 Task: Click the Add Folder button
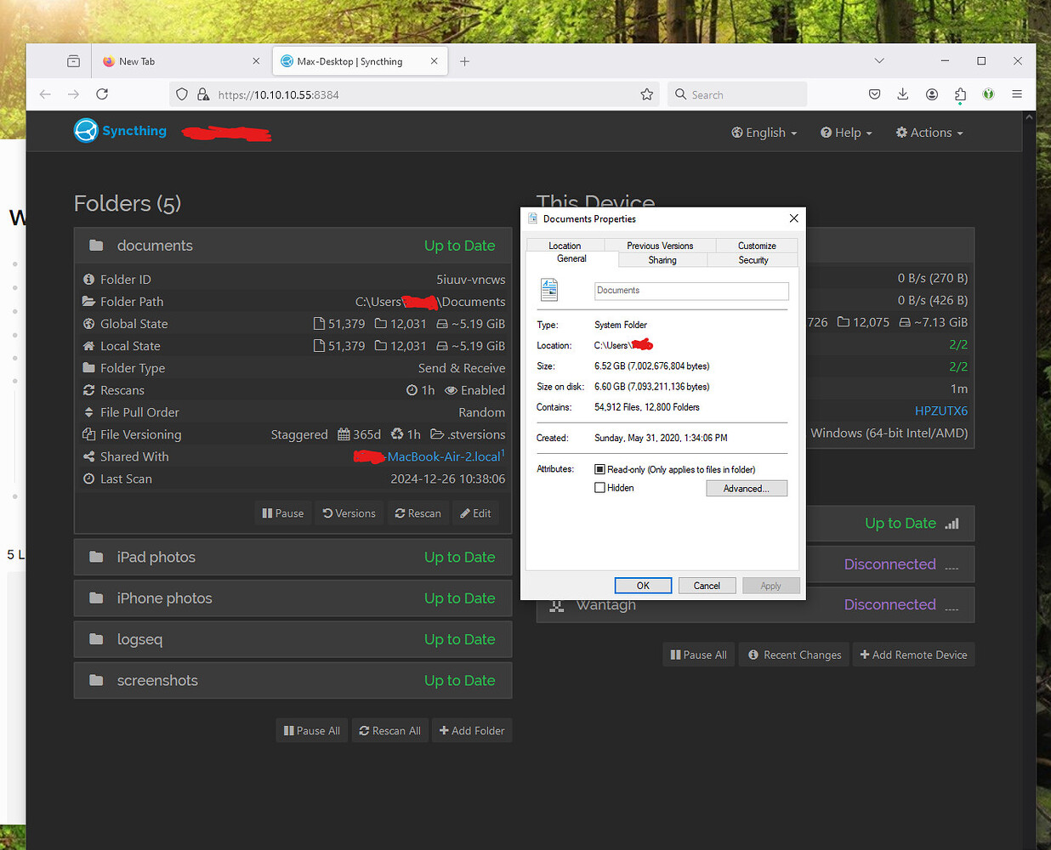(x=472, y=730)
